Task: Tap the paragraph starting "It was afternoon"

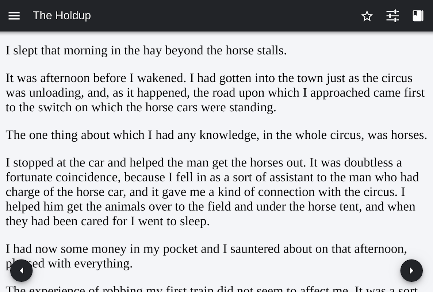Action: pos(215,93)
